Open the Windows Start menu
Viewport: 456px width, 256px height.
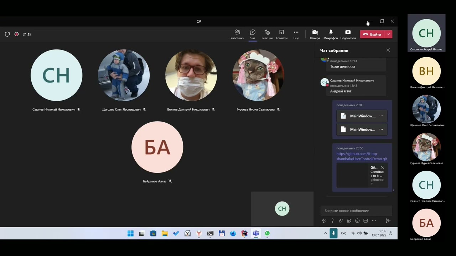[x=130, y=233]
